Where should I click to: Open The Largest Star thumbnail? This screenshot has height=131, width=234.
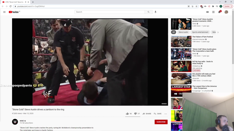[181, 91]
